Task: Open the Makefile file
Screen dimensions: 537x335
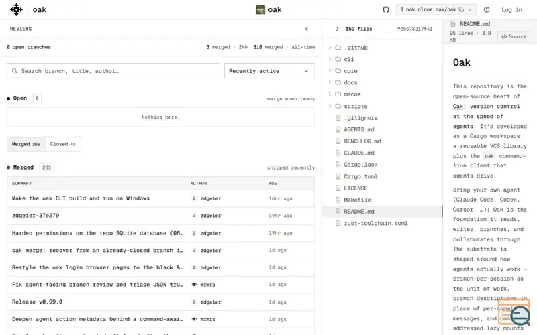Action: [382, 200]
